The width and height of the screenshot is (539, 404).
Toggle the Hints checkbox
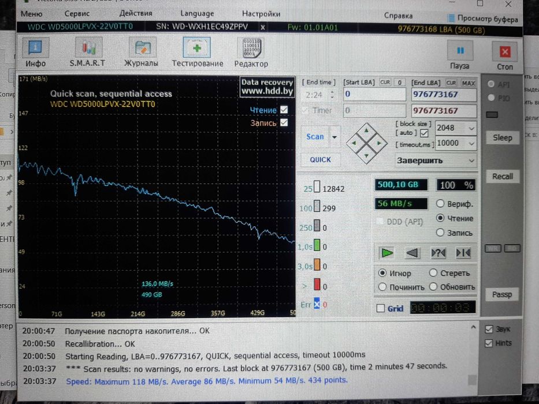489,343
